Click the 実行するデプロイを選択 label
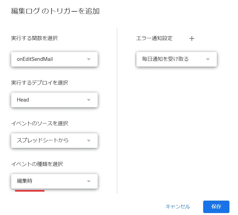The image size is (238, 215). pyautogui.click(x=40, y=83)
